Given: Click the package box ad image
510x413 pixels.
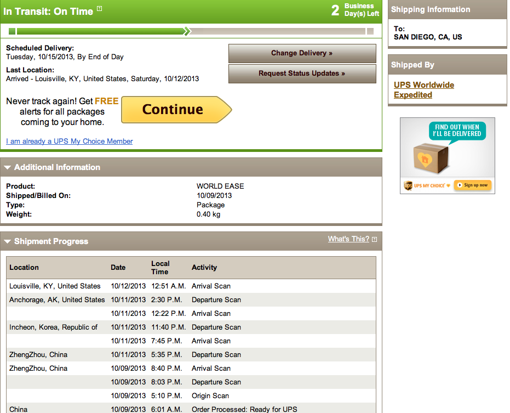Looking at the screenshot, I should [x=431, y=159].
